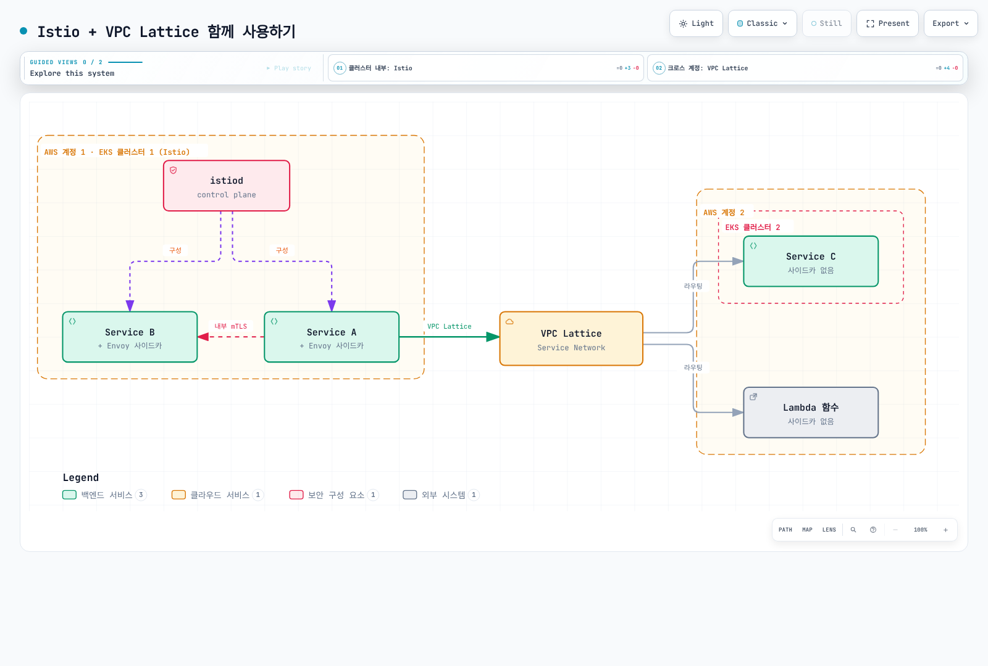Click the cloud icon on VPC Lattice node
This screenshot has height=666, width=988.
509,321
